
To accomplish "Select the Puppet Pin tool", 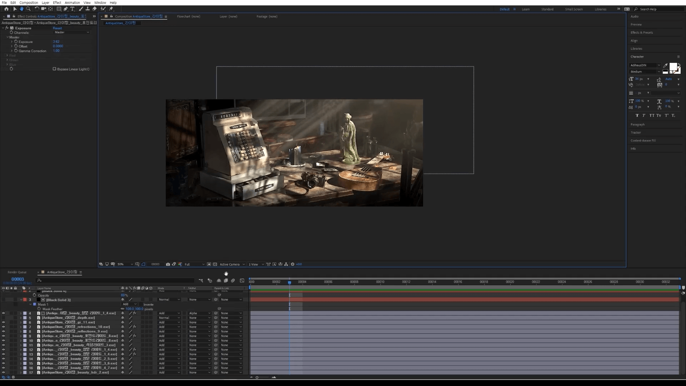I will coord(111,9).
